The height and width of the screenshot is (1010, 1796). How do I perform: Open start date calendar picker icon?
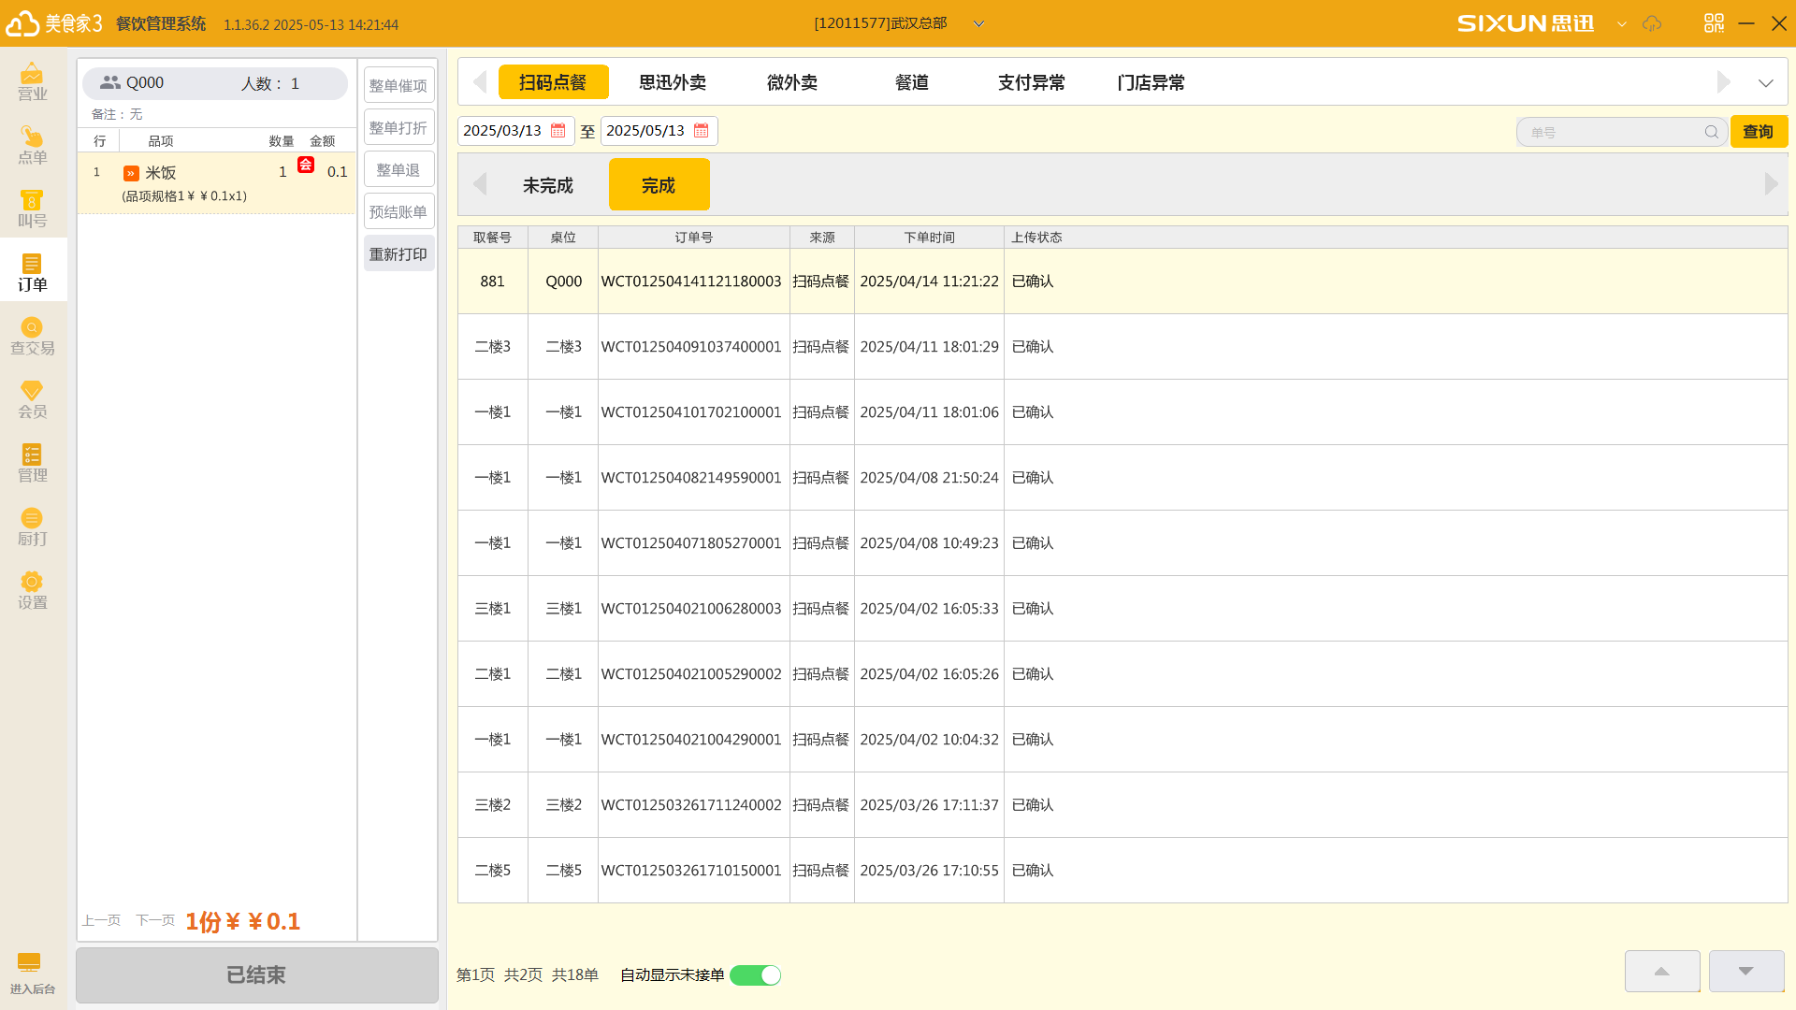558,131
